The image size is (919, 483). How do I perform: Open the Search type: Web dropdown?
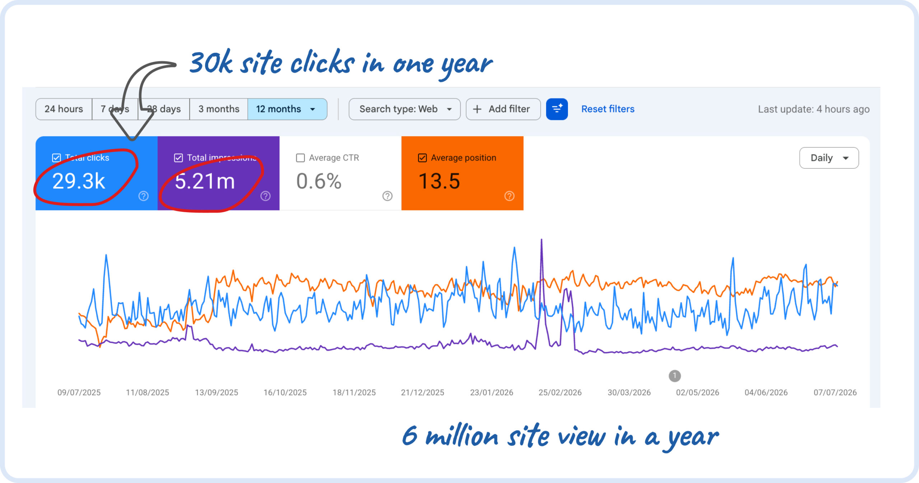tap(405, 109)
